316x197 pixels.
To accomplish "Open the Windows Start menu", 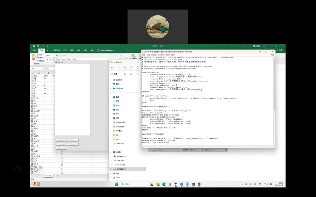I will [117, 184].
